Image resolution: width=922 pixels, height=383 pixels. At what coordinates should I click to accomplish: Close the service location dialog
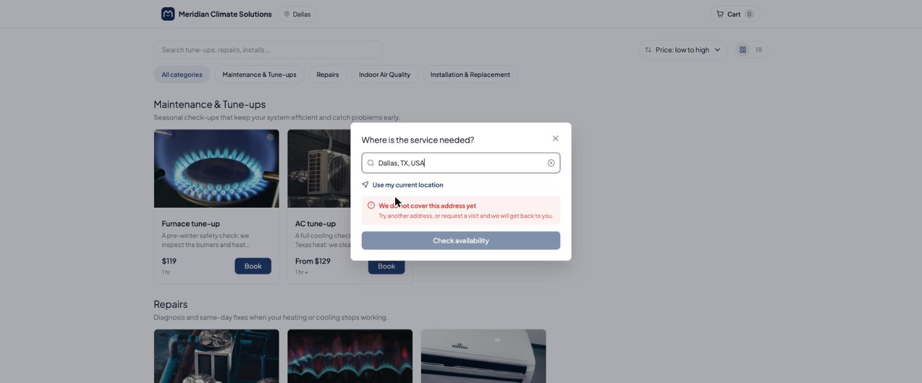[x=555, y=139]
